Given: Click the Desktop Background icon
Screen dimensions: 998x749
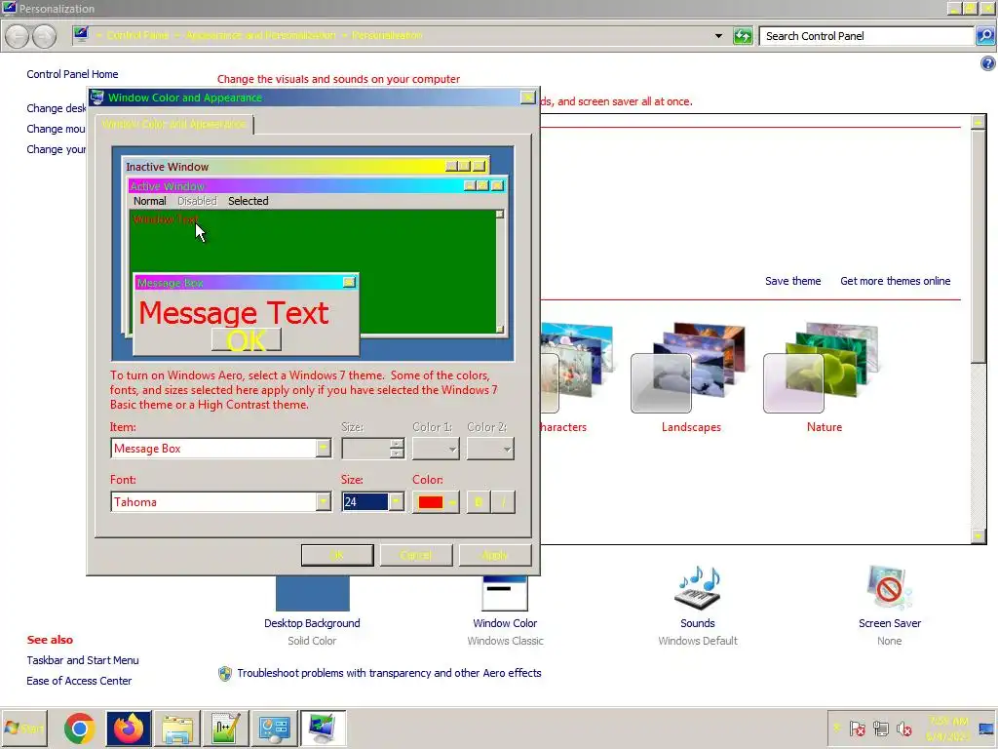Looking at the screenshot, I should 313,594.
